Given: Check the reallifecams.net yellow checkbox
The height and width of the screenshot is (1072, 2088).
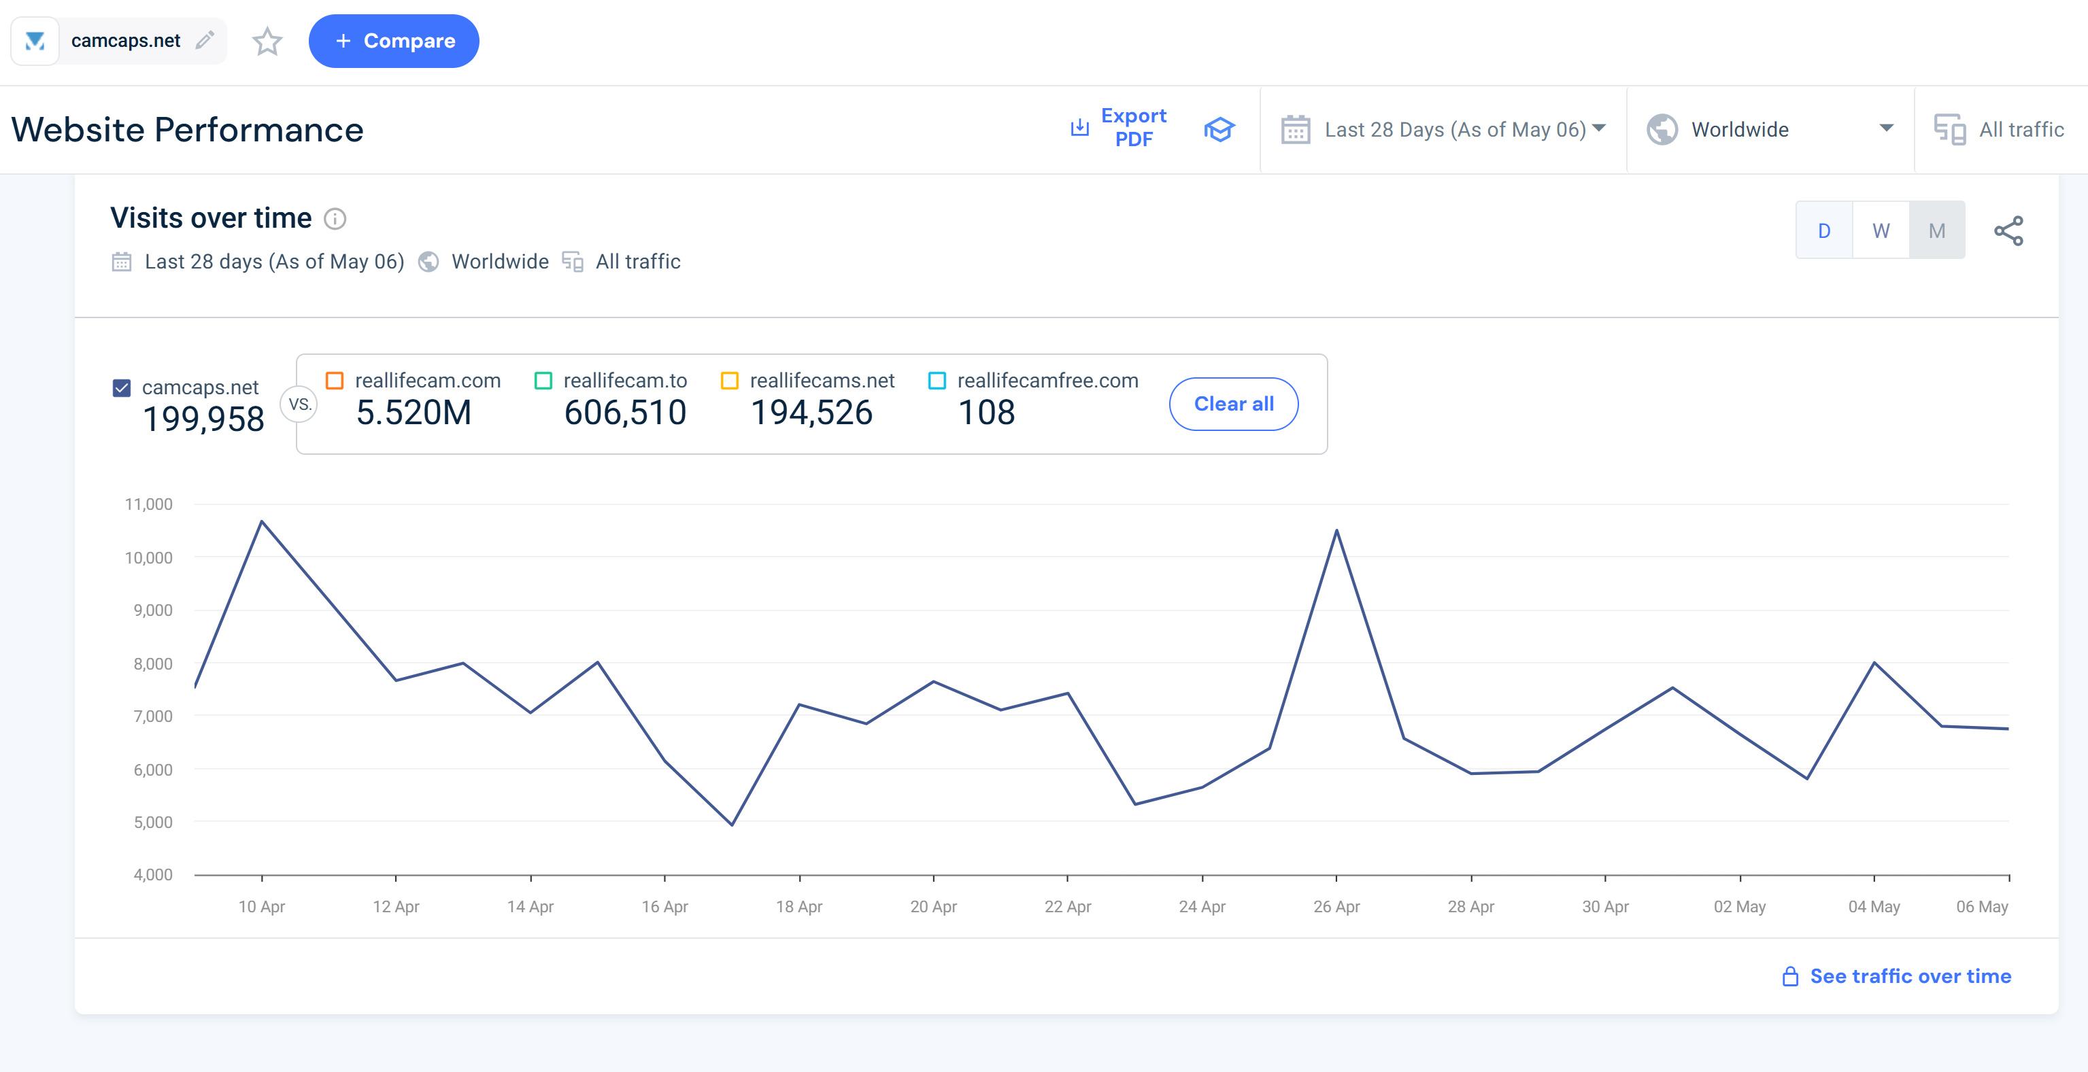Looking at the screenshot, I should 730,381.
